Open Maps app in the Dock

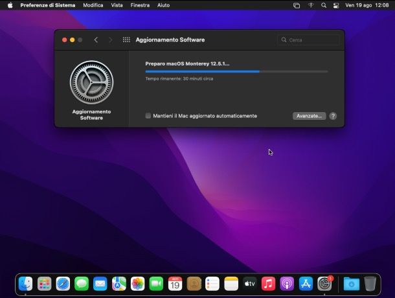pyautogui.click(x=119, y=284)
